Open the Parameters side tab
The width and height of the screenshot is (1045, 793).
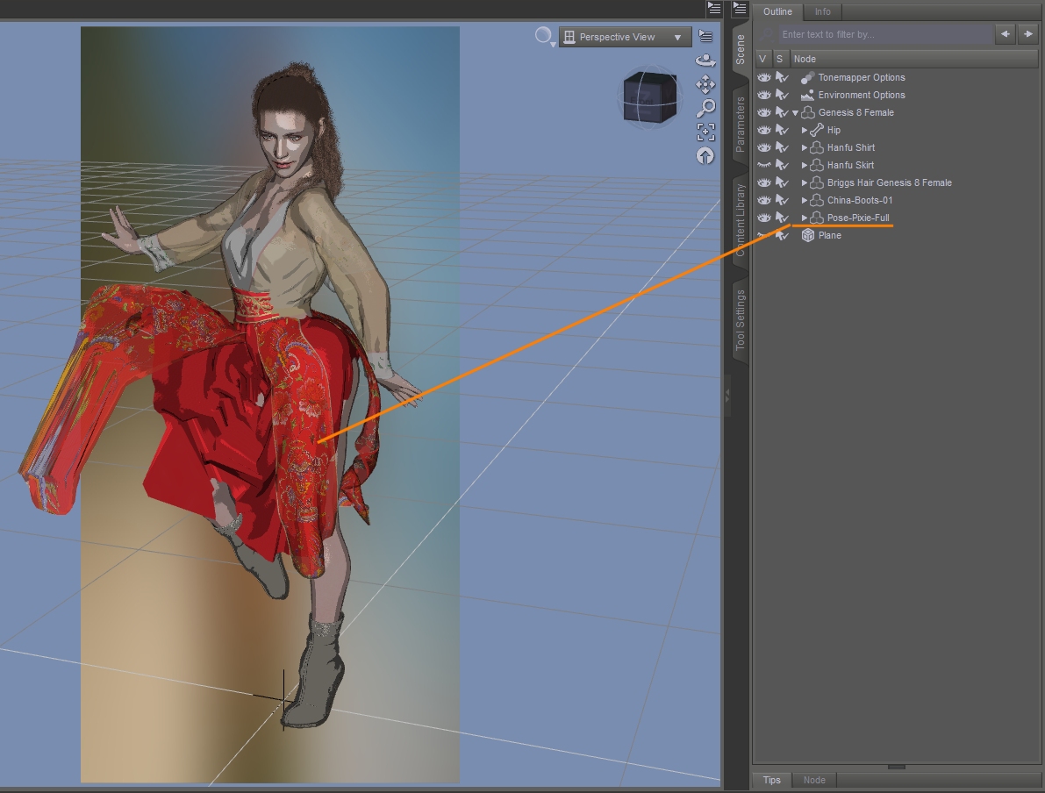pyautogui.click(x=740, y=125)
